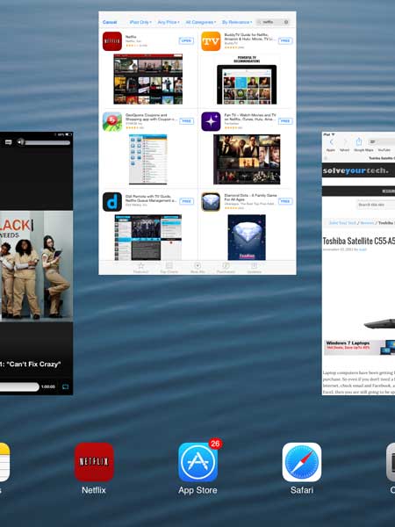
Task: Expand the iPad Only filter dropdown
Action: coord(140,22)
